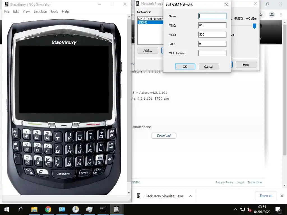Screen dimensions: 287x215
Task: Click the MCC field showing 500
Action: (x=212, y=34)
